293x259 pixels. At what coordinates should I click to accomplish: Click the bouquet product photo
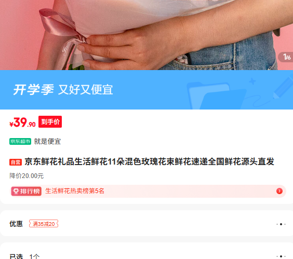click(x=146, y=35)
